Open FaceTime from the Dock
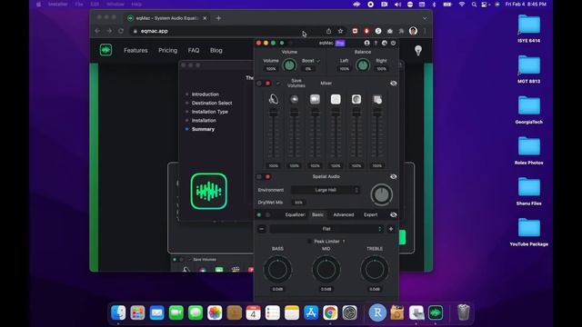582x327 pixels. pos(176,312)
